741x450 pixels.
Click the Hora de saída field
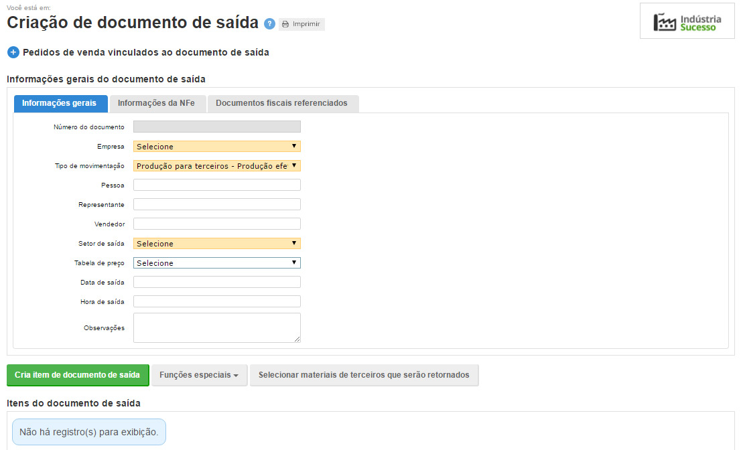[216, 301]
